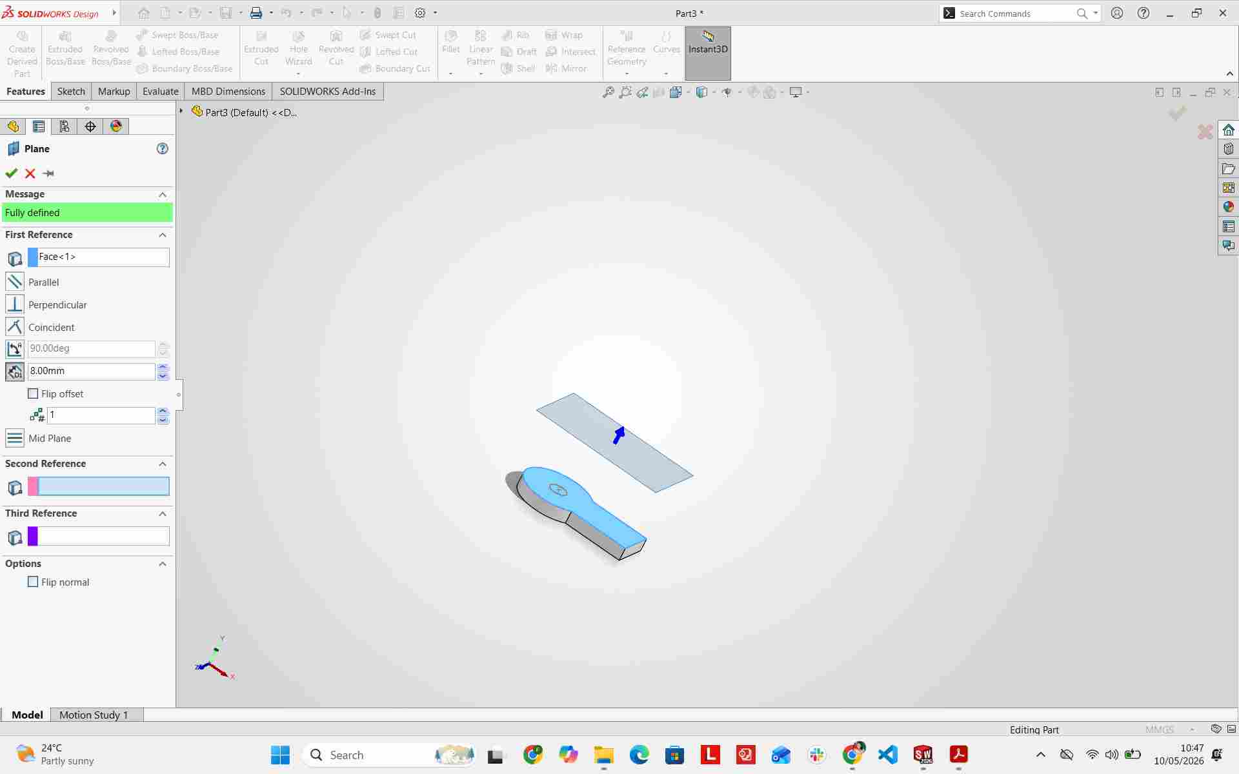1239x774 pixels.
Task: Toggle Instant3D mode
Action: (708, 53)
